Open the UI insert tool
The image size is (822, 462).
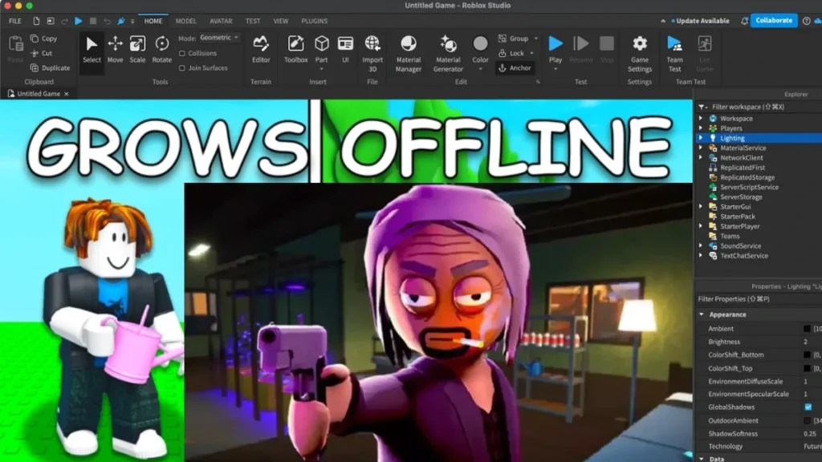pyautogui.click(x=345, y=51)
